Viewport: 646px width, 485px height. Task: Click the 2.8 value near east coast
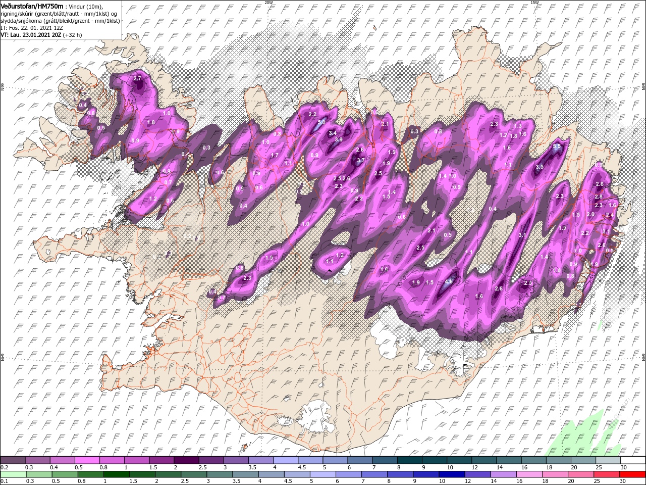[599, 197]
